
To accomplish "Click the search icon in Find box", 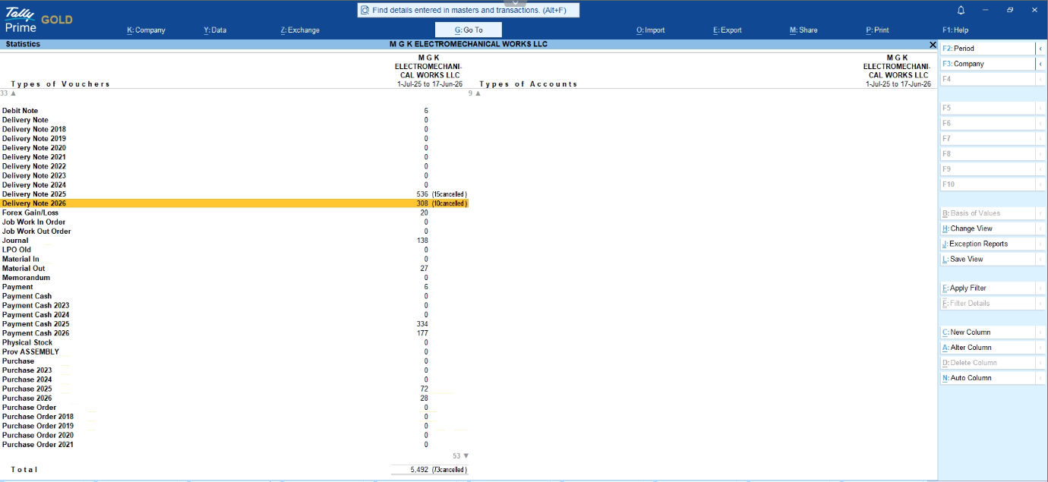I will pyautogui.click(x=365, y=11).
